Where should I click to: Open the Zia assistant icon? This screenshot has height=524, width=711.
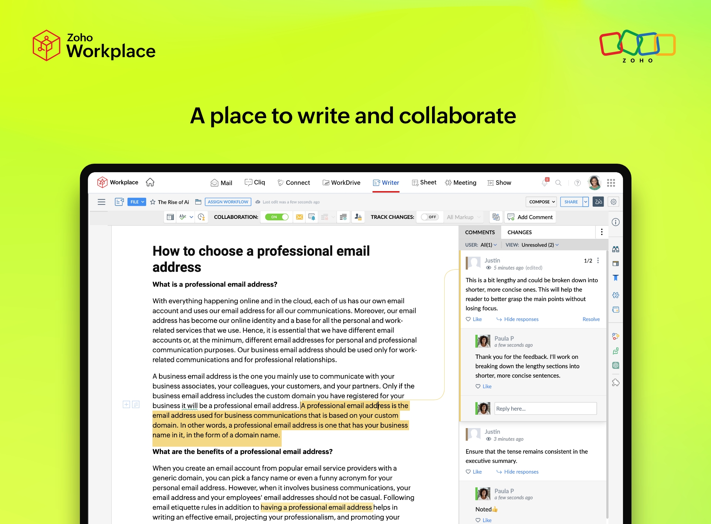[598, 202]
